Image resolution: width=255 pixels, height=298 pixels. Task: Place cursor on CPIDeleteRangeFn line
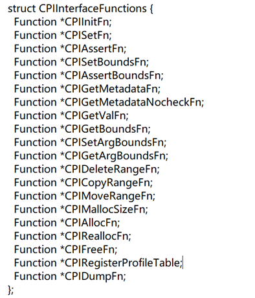[x=87, y=169]
